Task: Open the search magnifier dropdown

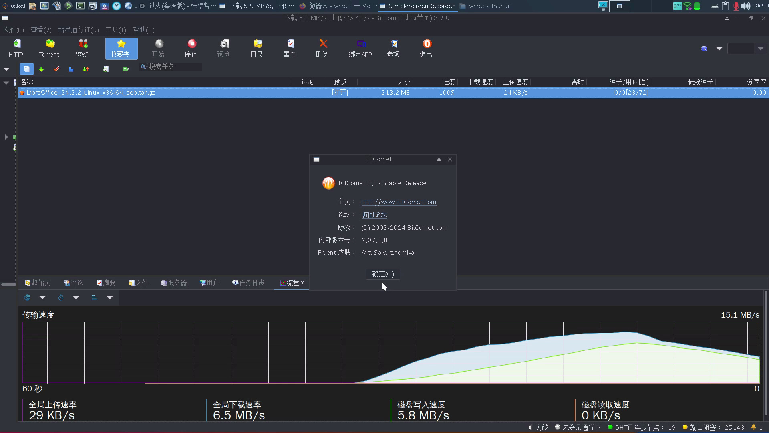Action: [143, 67]
